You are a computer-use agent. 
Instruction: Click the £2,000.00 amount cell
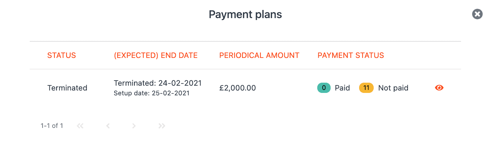pyautogui.click(x=237, y=88)
